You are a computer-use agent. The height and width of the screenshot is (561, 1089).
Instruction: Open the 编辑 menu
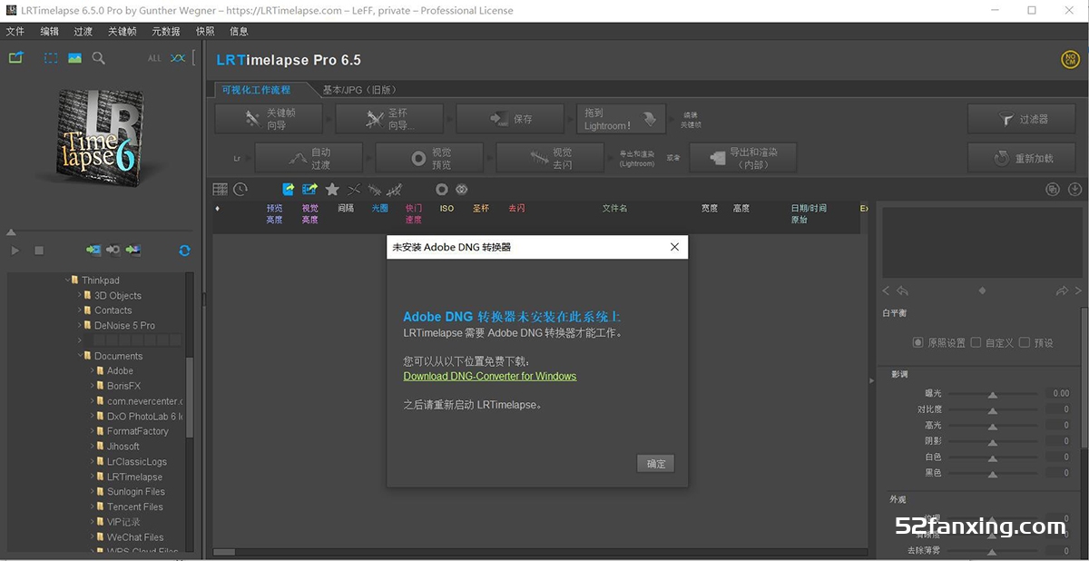(49, 31)
